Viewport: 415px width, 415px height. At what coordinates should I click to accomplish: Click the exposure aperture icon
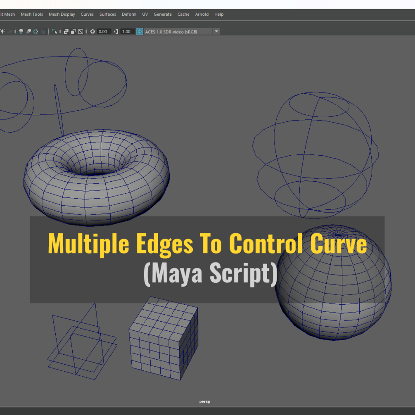(92, 31)
